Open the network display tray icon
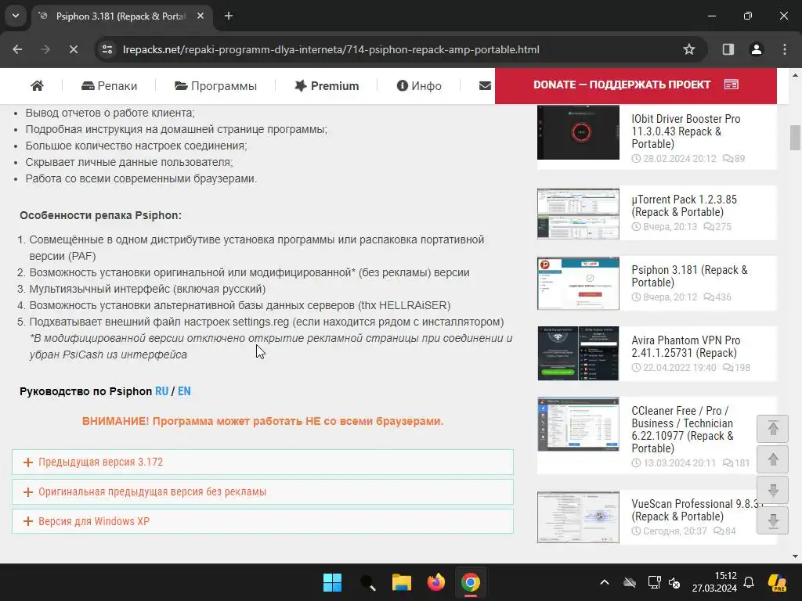The height and width of the screenshot is (601, 802). 654,582
